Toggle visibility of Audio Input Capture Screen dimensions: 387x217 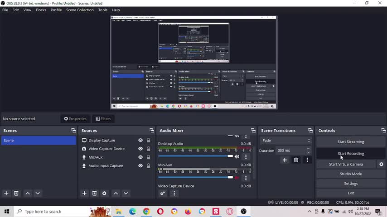[140, 166]
